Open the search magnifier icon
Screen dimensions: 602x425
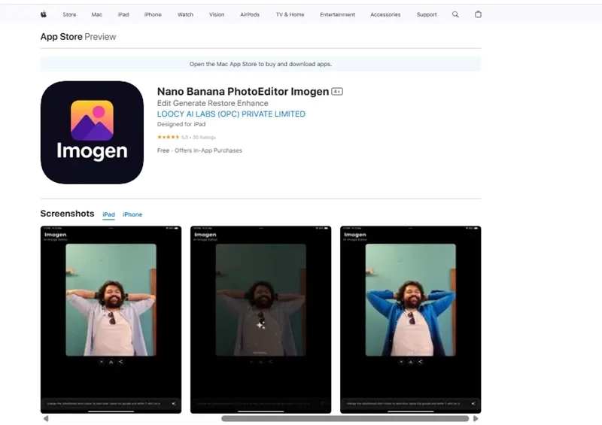click(455, 14)
